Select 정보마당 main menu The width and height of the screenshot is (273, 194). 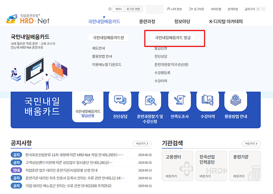[x=182, y=21]
